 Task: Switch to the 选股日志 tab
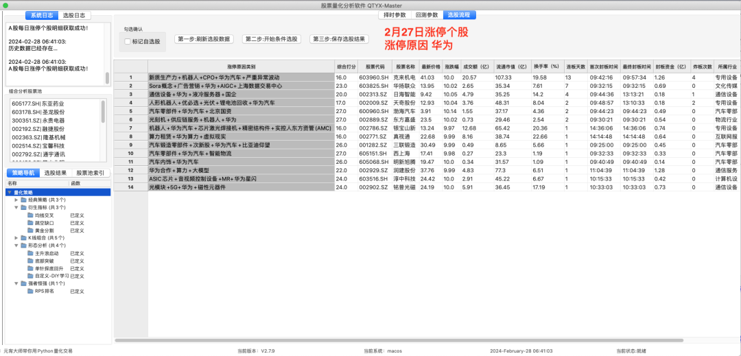[74, 16]
